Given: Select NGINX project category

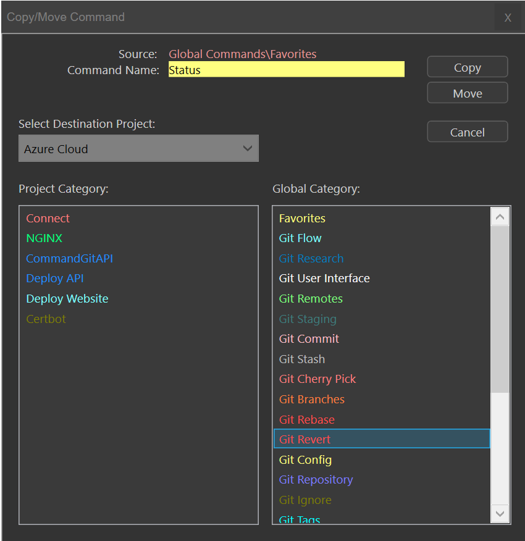Looking at the screenshot, I should point(44,238).
